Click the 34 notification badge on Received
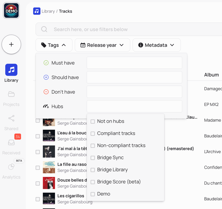This screenshot has width=222, height=209. point(18,137)
